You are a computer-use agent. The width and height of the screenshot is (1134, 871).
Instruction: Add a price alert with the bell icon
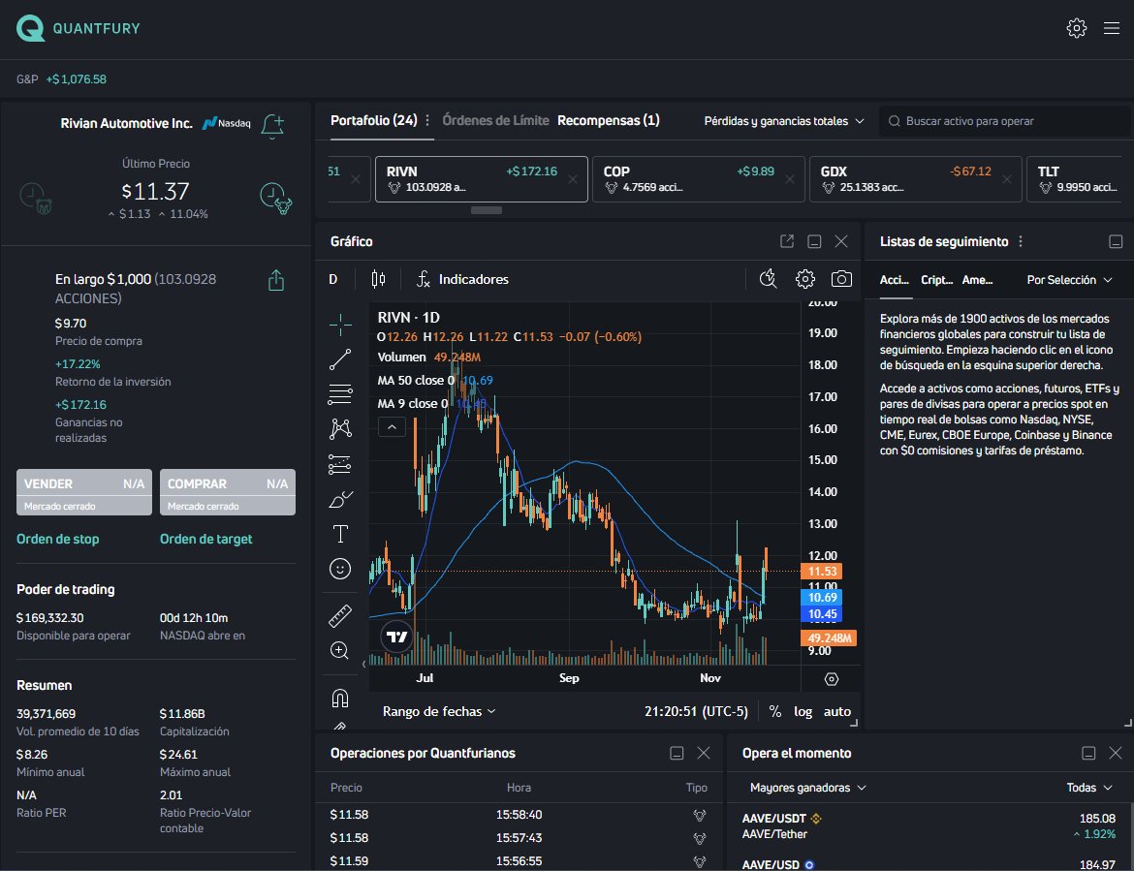(272, 126)
